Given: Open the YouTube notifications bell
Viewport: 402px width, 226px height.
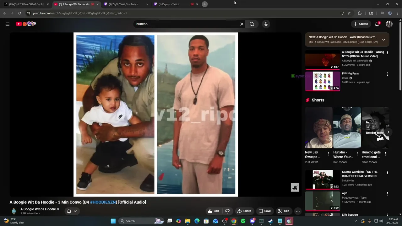Looking at the screenshot, I should tap(377, 24).
